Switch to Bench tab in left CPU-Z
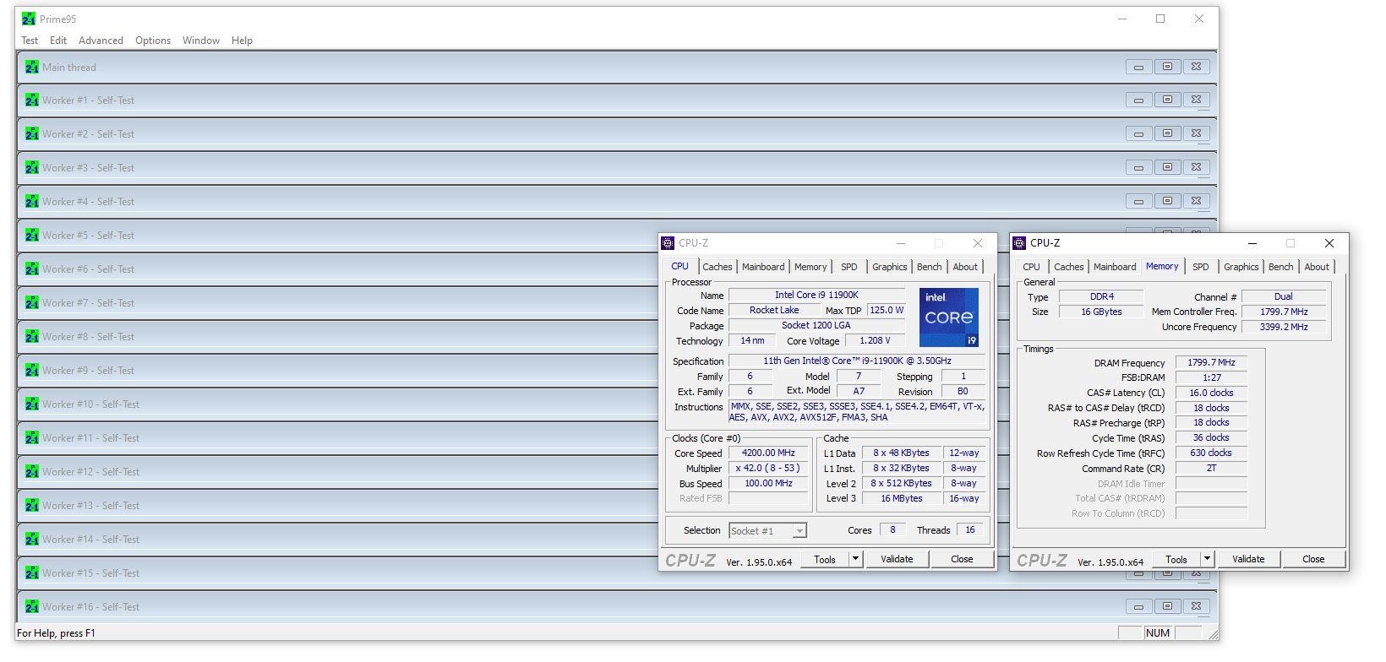Image resolution: width=1386 pixels, height=662 pixels. pyautogui.click(x=930, y=267)
